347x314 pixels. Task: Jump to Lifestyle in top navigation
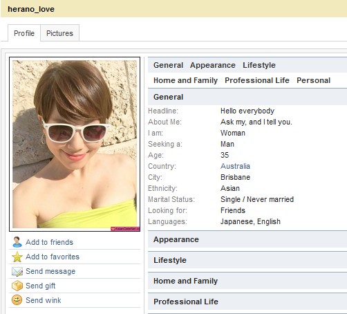tap(259, 65)
